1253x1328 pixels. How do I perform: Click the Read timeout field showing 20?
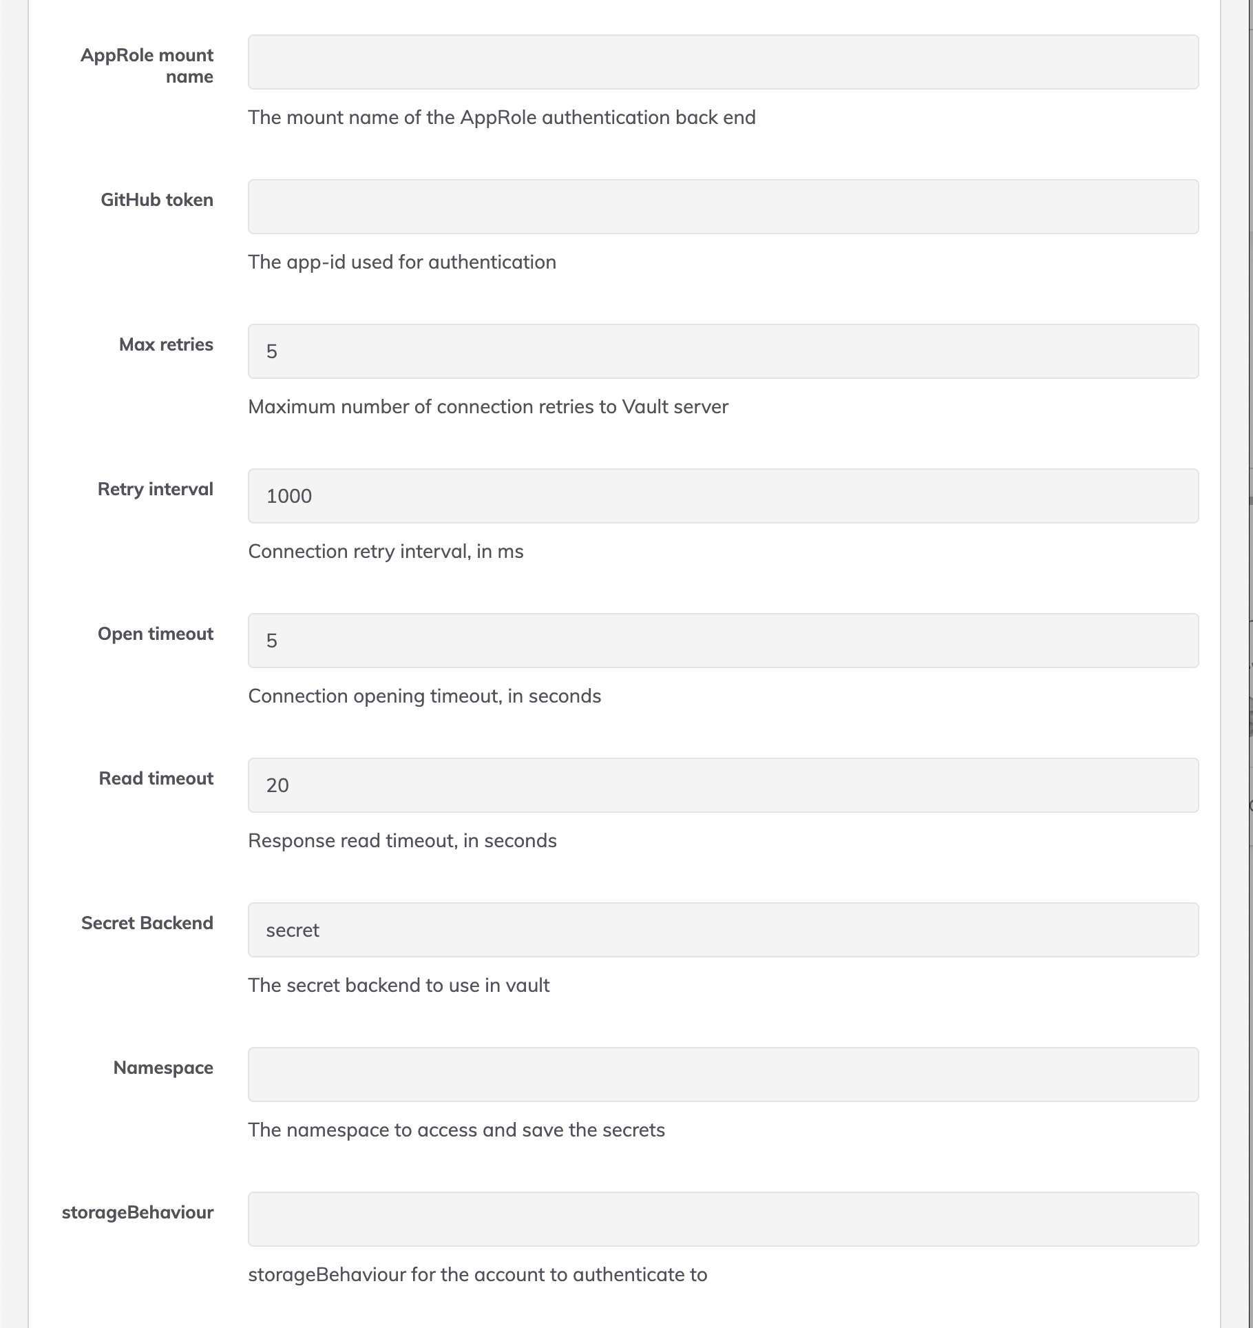point(723,785)
